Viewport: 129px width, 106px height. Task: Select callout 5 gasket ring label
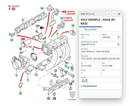point(33,49)
